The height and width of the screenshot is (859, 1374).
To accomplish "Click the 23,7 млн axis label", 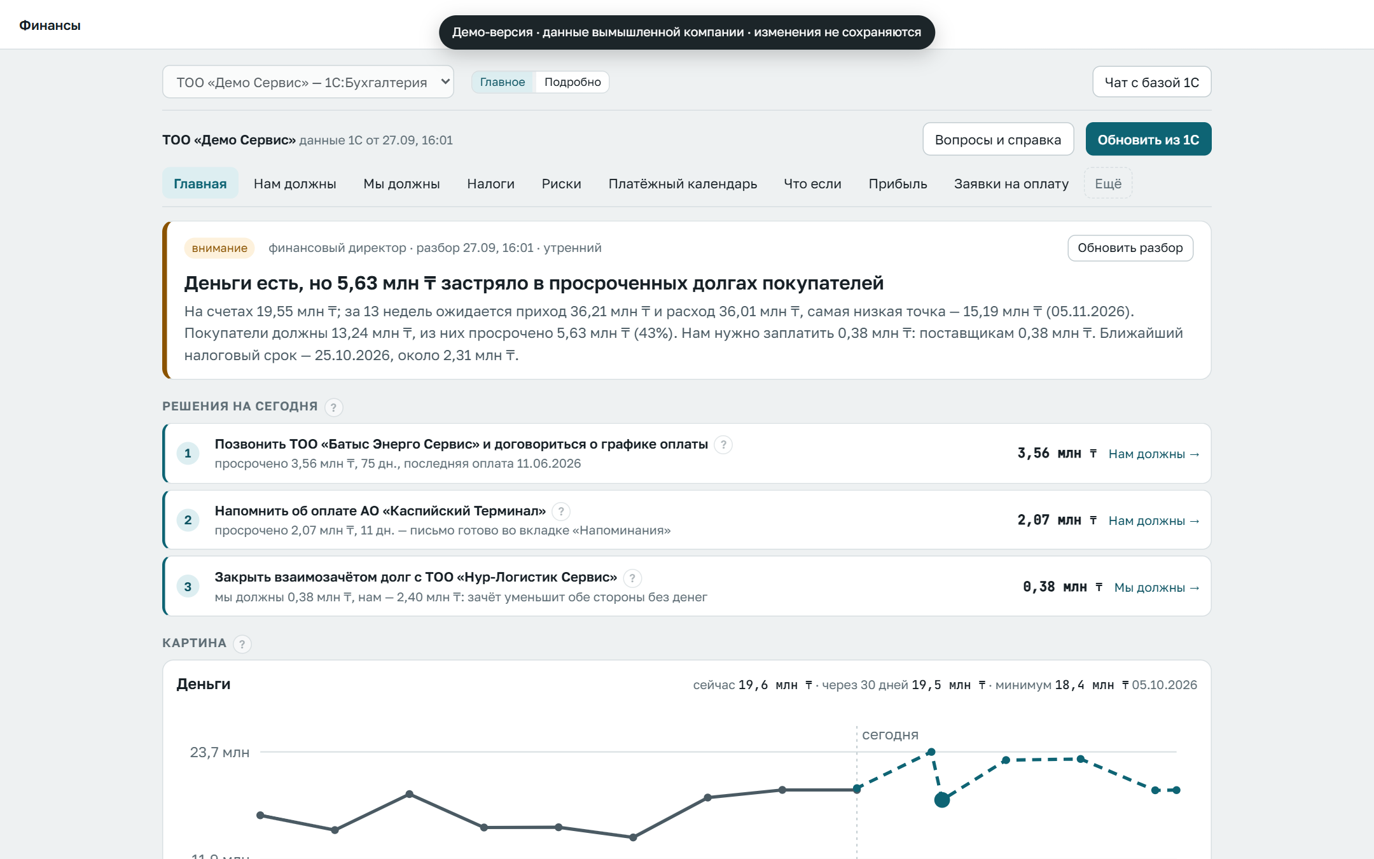I will (219, 753).
